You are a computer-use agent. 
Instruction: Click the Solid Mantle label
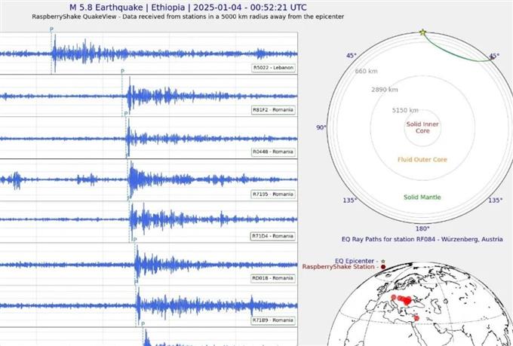point(422,197)
